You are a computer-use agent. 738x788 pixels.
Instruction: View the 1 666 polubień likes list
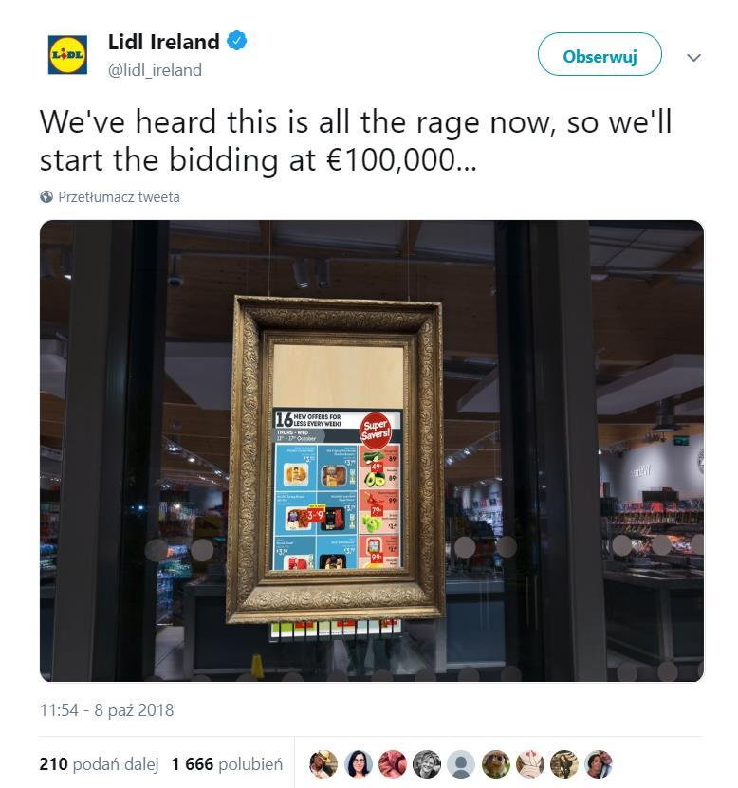(x=227, y=764)
